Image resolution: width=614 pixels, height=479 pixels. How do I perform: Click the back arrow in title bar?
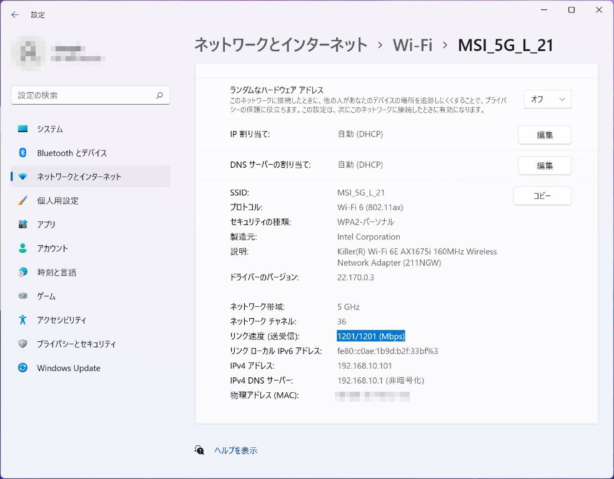(x=15, y=15)
